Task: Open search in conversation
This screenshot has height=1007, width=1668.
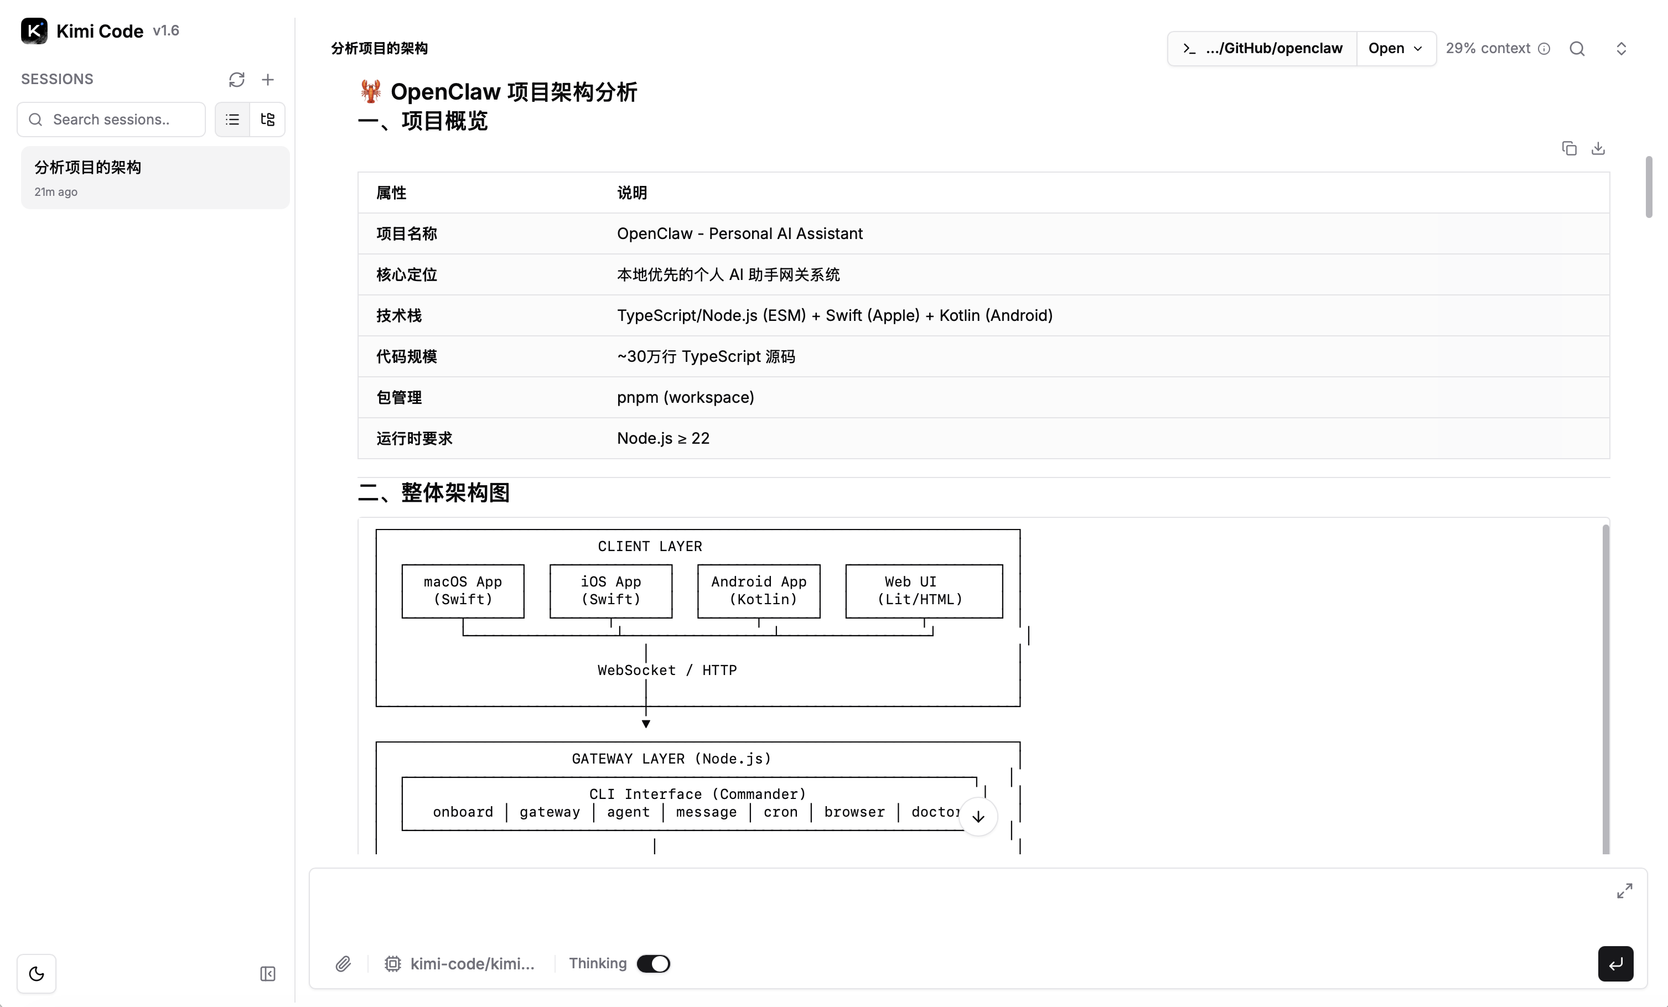Action: (1577, 49)
